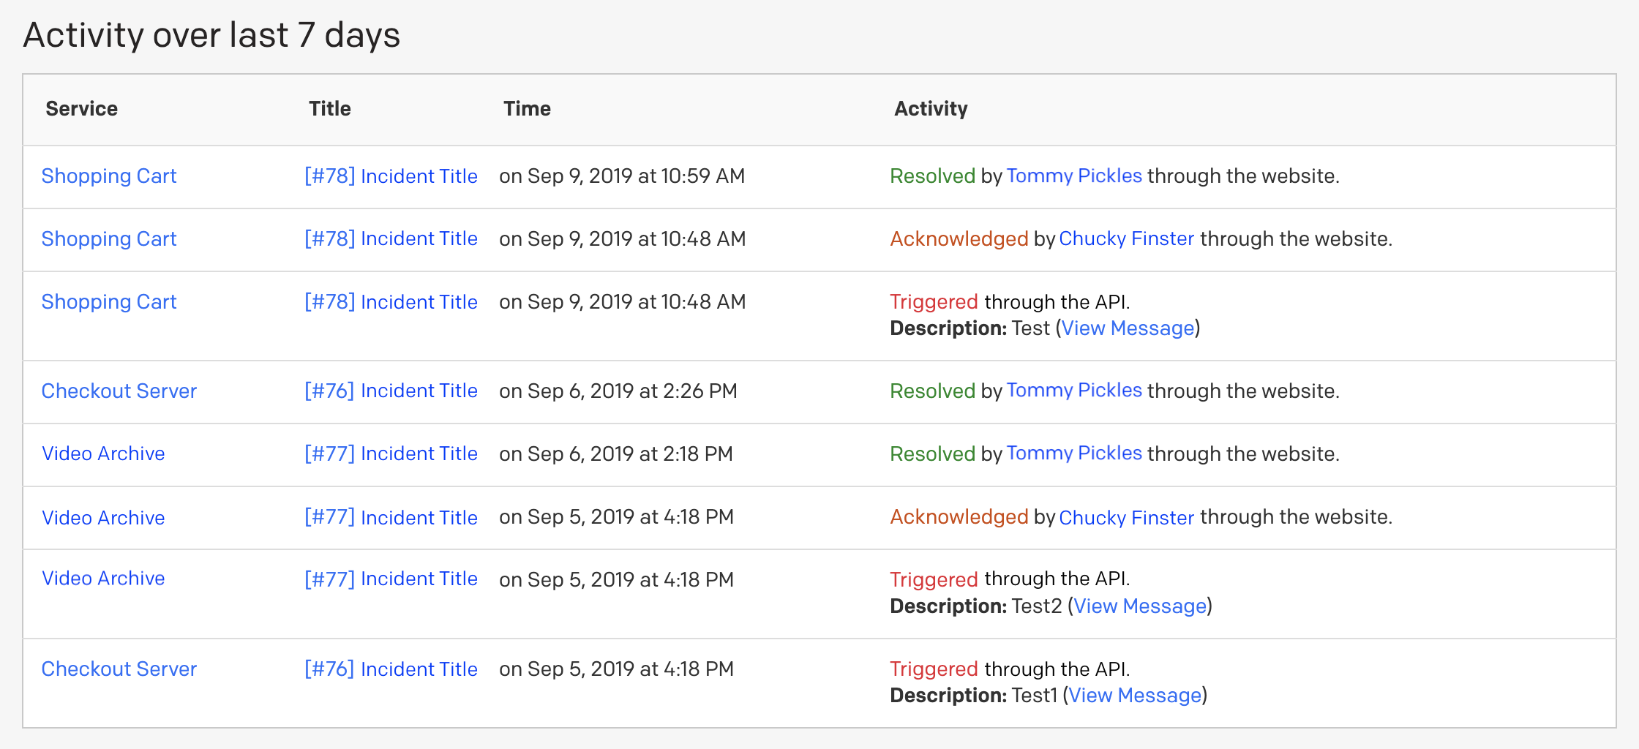The image size is (1639, 749).
Task: Click Triggered status in Description Test2 row
Action: [x=934, y=580]
